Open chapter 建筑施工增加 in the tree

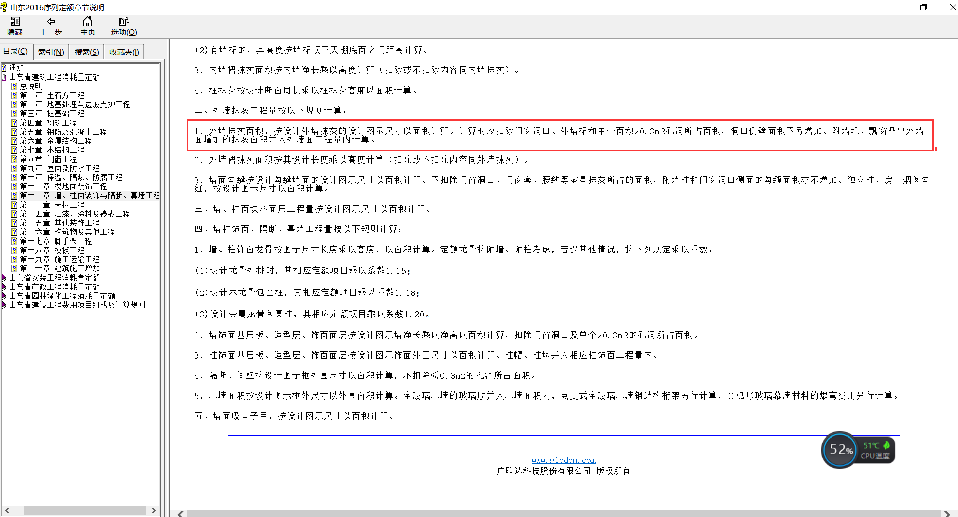click(60, 268)
